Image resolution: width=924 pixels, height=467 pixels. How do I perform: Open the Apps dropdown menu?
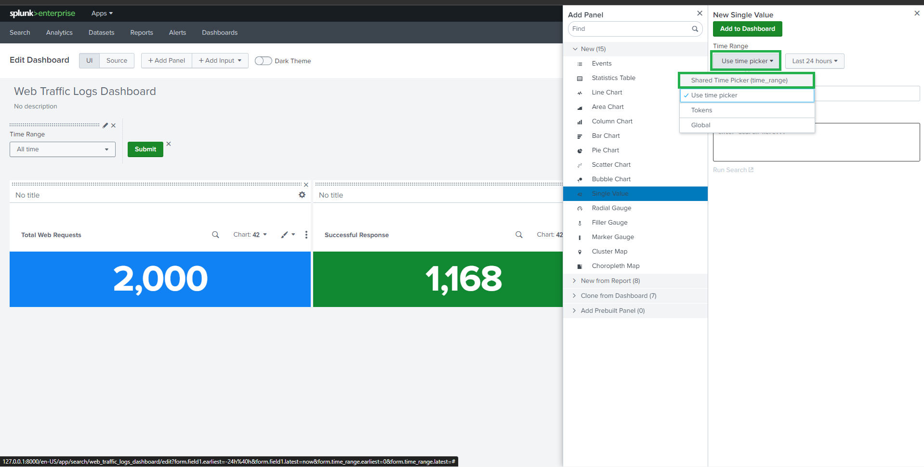(x=102, y=13)
